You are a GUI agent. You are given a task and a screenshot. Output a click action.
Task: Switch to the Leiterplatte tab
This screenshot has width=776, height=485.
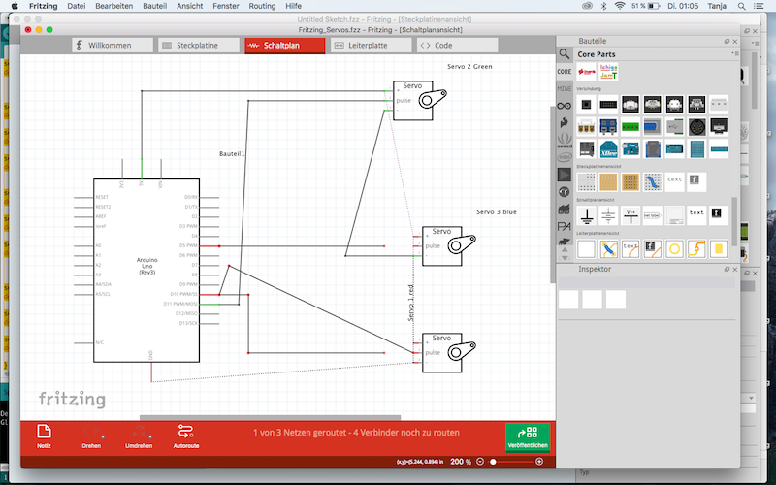pyautogui.click(x=372, y=45)
